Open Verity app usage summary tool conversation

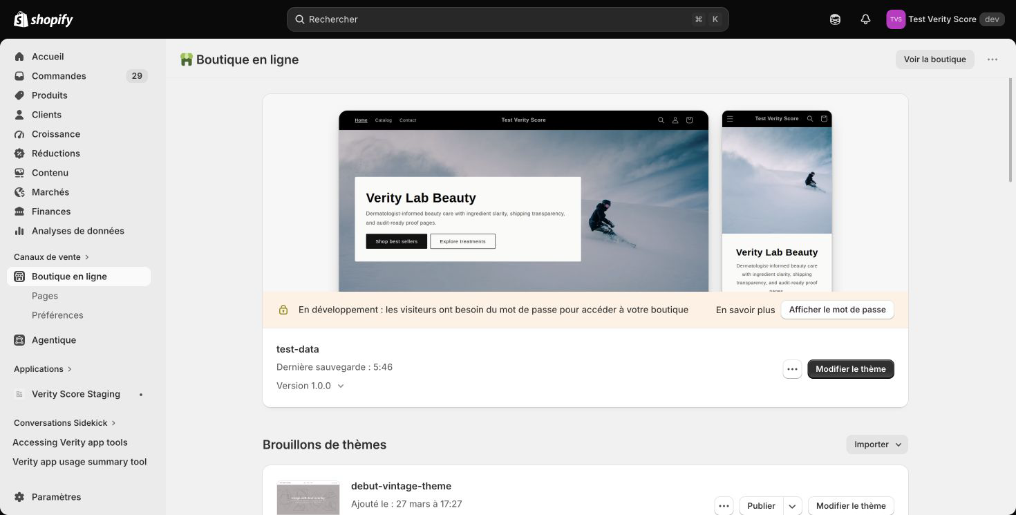pyautogui.click(x=79, y=462)
